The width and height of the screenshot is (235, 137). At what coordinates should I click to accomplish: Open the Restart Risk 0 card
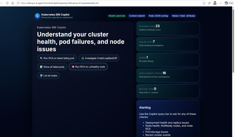[168, 91]
